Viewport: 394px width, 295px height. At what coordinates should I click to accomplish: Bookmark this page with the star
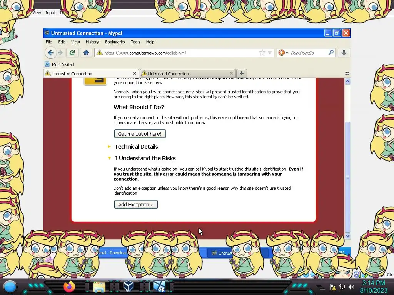[262, 53]
